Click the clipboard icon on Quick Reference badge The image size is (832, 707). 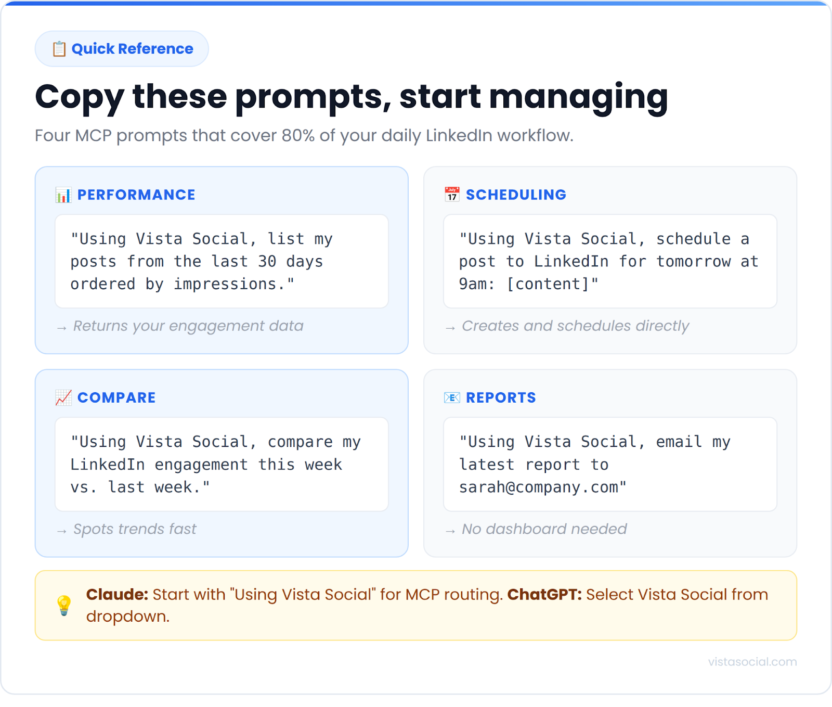59,48
